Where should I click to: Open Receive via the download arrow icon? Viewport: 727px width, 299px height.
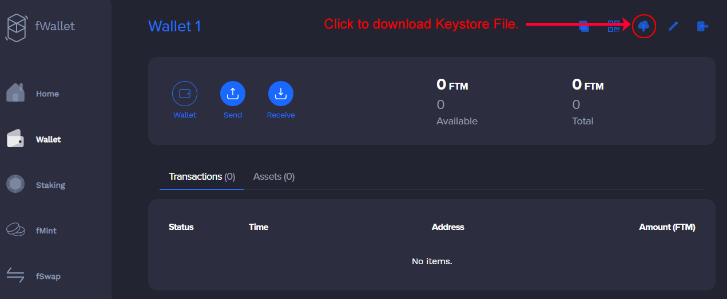click(x=281, y=94)
